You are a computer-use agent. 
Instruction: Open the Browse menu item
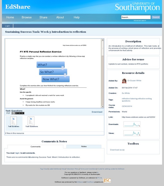pyautogui.click(x=27, y=17)
